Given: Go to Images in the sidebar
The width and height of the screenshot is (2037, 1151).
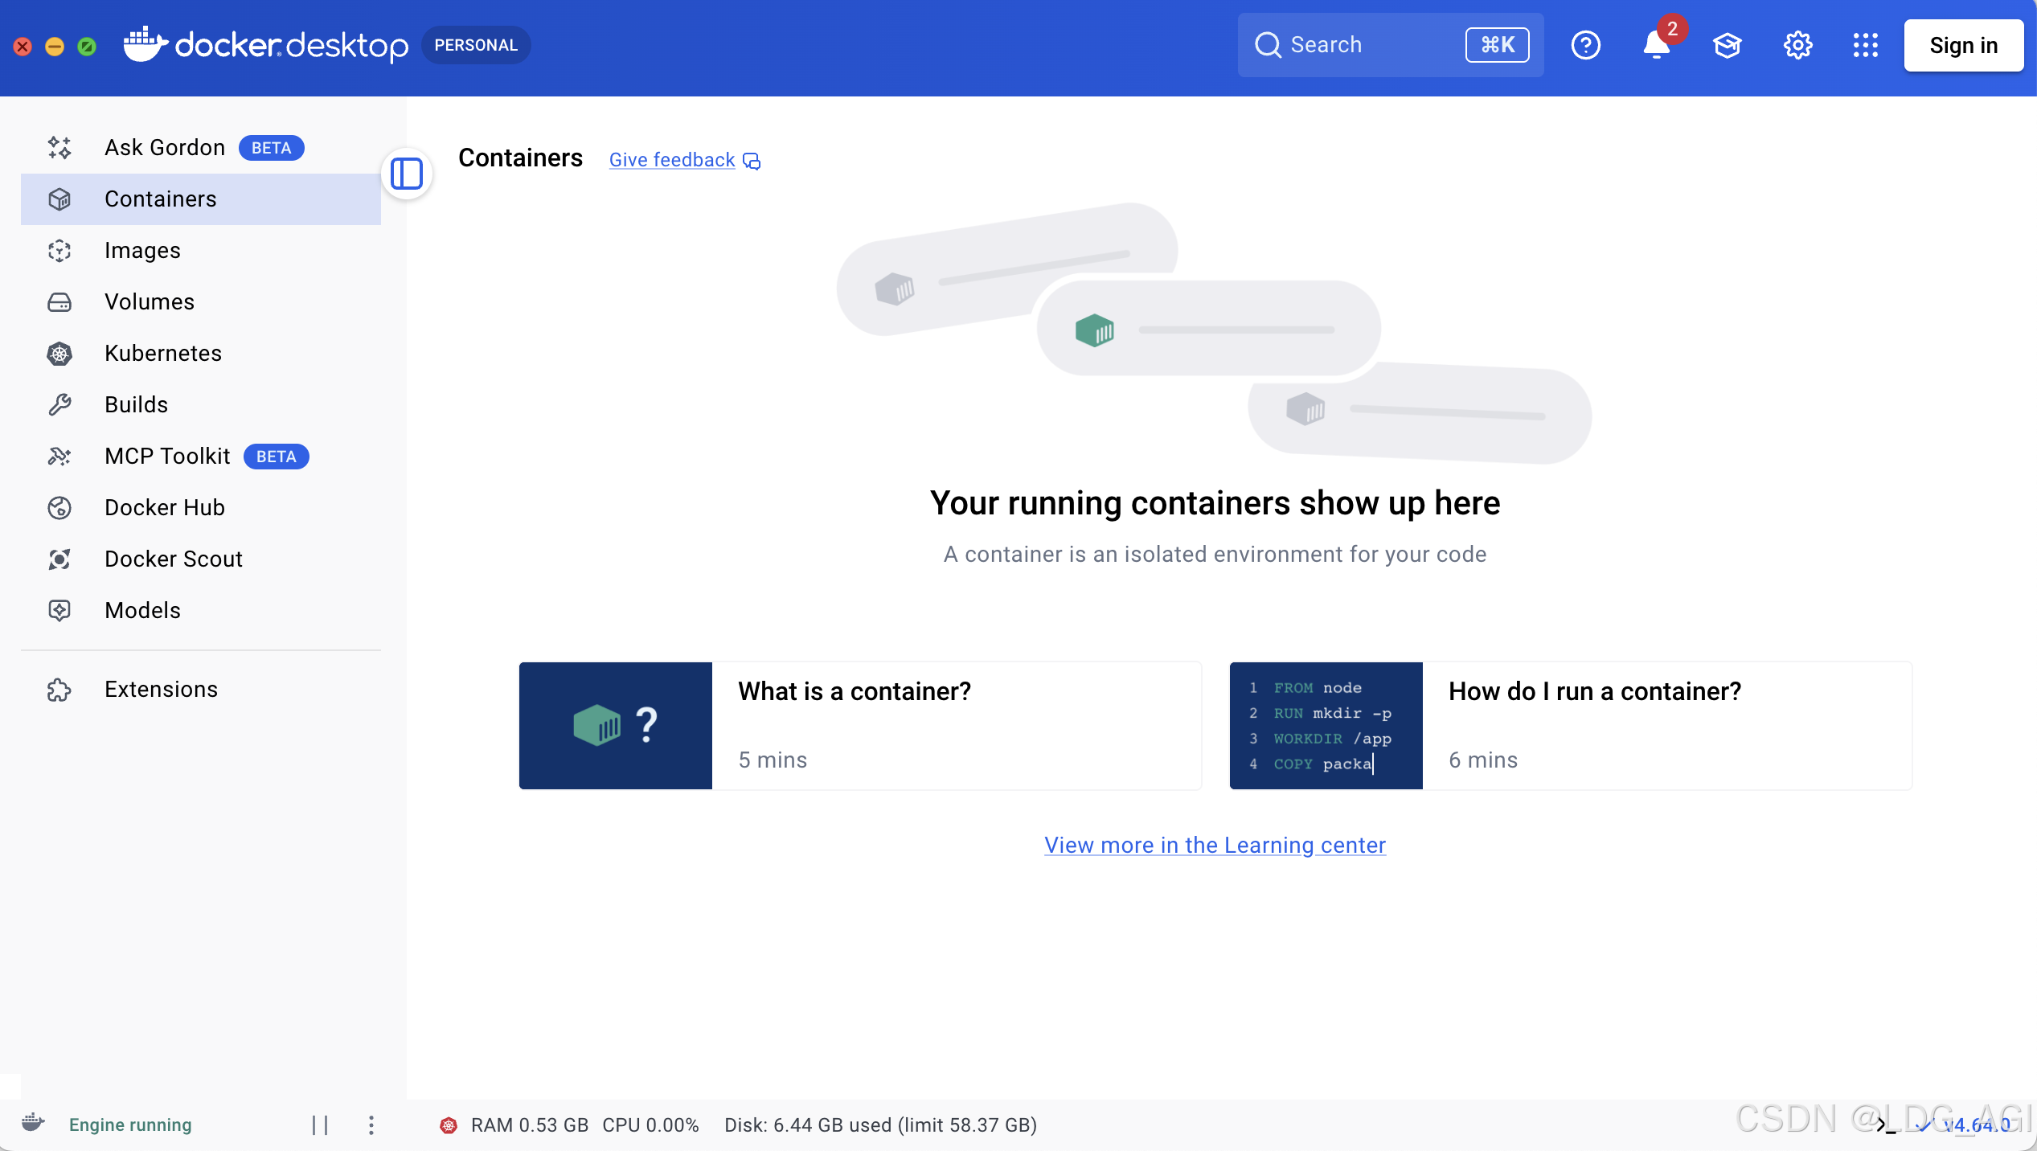Looking at the screenshot, I should tap(142, 251).
